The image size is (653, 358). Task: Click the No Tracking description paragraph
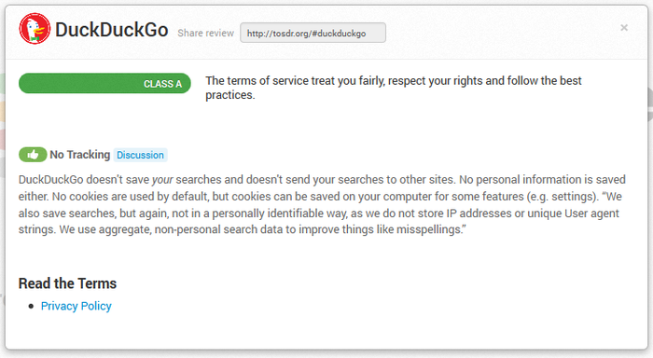click(x=322, y=204)
